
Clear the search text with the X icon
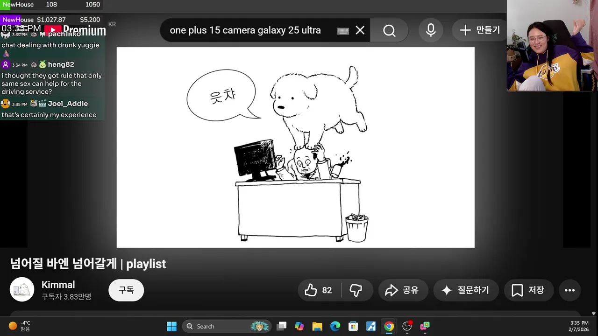point(360,30)
